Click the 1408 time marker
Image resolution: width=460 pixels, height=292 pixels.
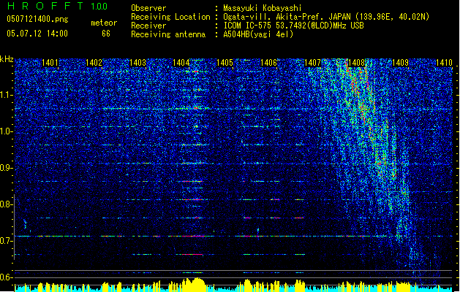point(356,63)
